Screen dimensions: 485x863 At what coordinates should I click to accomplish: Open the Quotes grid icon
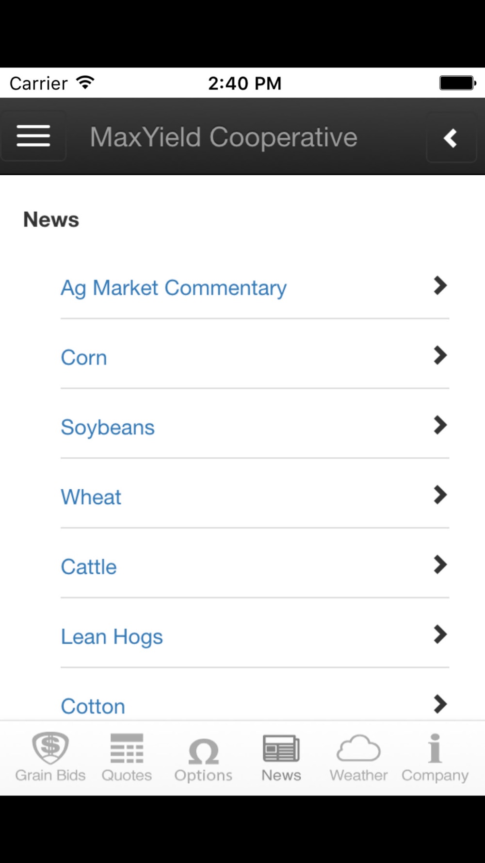tap(127, 748)
